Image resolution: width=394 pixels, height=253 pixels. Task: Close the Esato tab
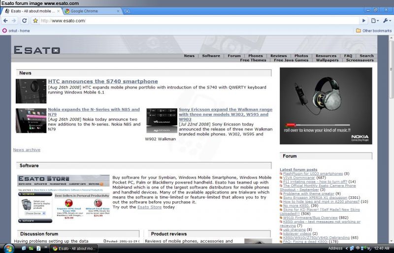pos(58,11)
